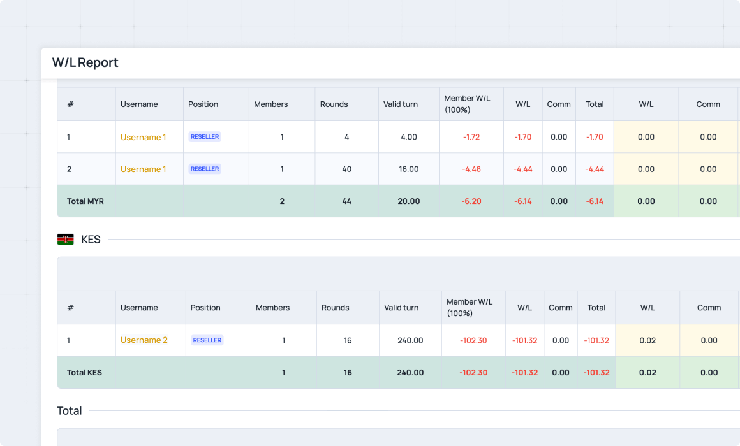Click Valid turn header in the top table
Screen dimensions: 740x446
[x=401, y=104]
